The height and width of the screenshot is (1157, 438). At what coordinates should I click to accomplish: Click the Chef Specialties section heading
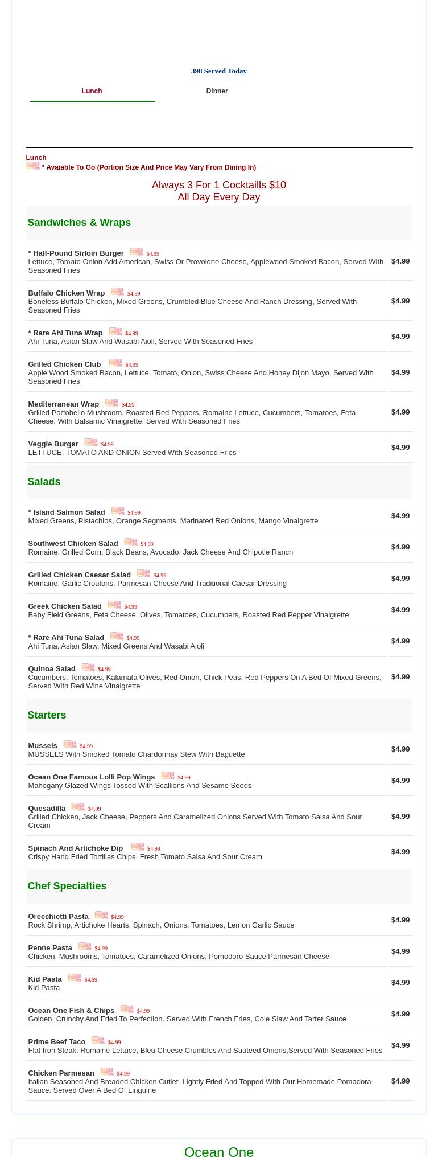[x=67, y=886]
